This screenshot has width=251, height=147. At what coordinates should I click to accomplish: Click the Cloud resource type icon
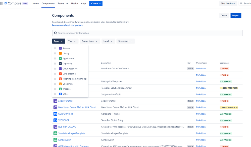(61, 68)
